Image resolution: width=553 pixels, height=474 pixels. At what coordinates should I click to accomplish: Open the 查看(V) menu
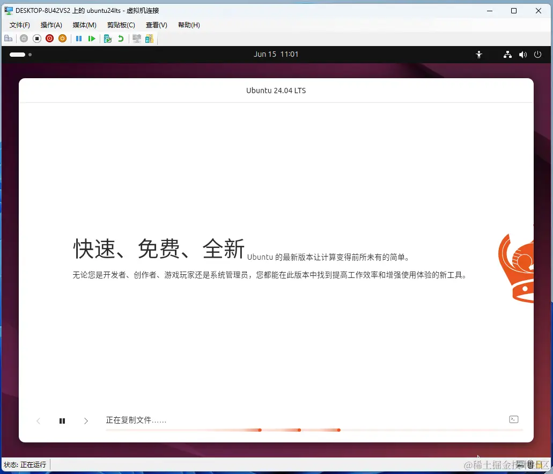click(156, 25)
